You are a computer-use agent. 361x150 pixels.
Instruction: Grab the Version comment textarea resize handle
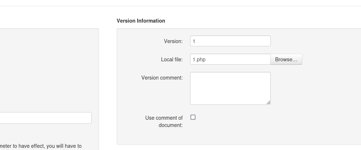pyautogui.click(x=269, y=103)
